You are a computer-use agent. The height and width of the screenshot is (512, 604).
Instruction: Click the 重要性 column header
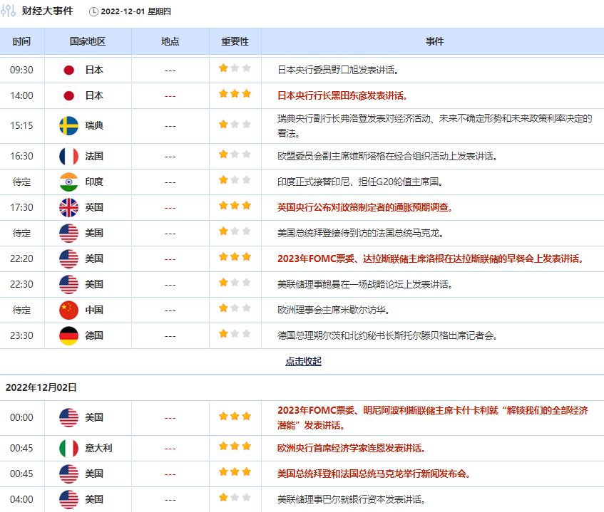click(235, 41)
